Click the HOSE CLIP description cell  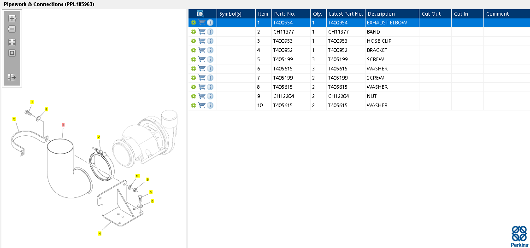[392, 41]
